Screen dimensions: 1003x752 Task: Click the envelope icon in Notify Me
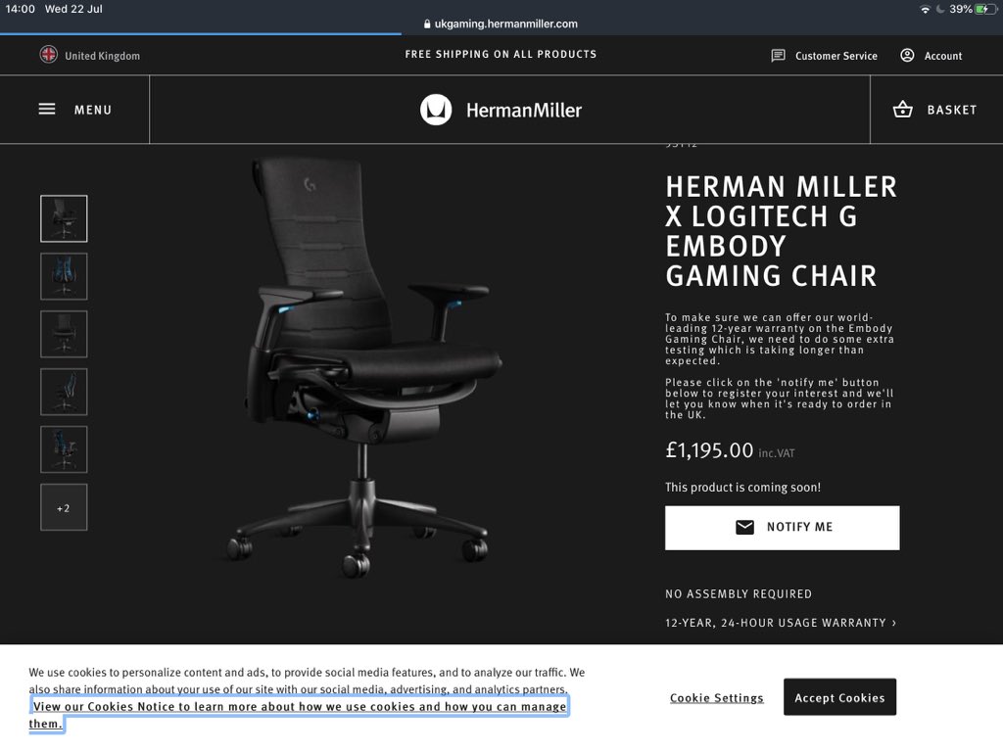[x=744, y=527]
